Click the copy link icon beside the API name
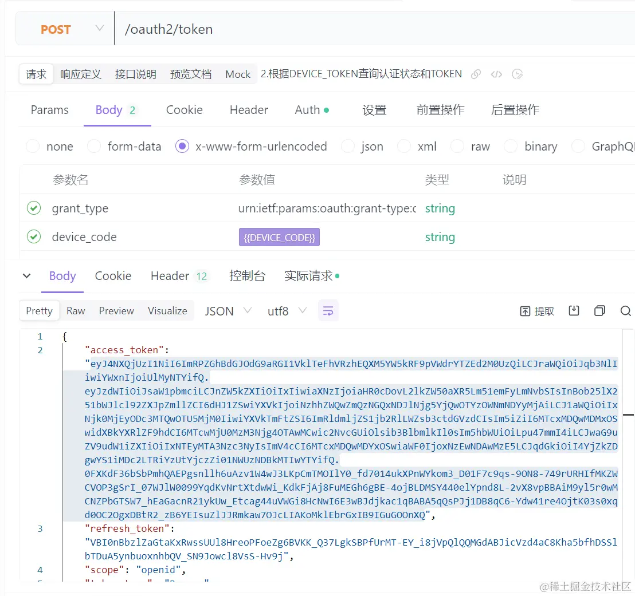The image size is (635, 596). [x=476, y=74]
